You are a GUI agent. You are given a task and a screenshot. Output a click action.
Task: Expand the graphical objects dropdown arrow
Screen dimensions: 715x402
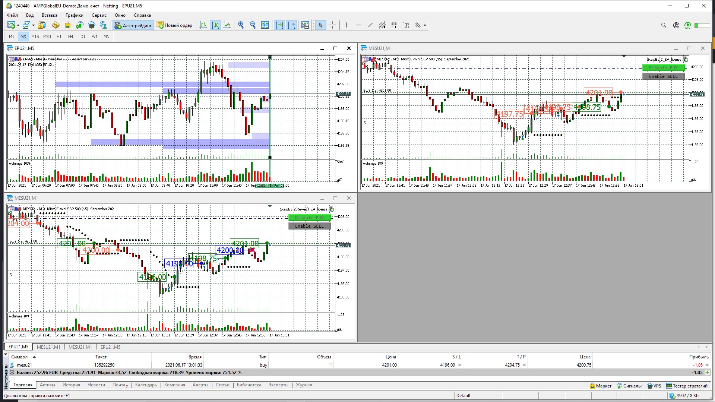pyautogui.click(x=425, y=25)
